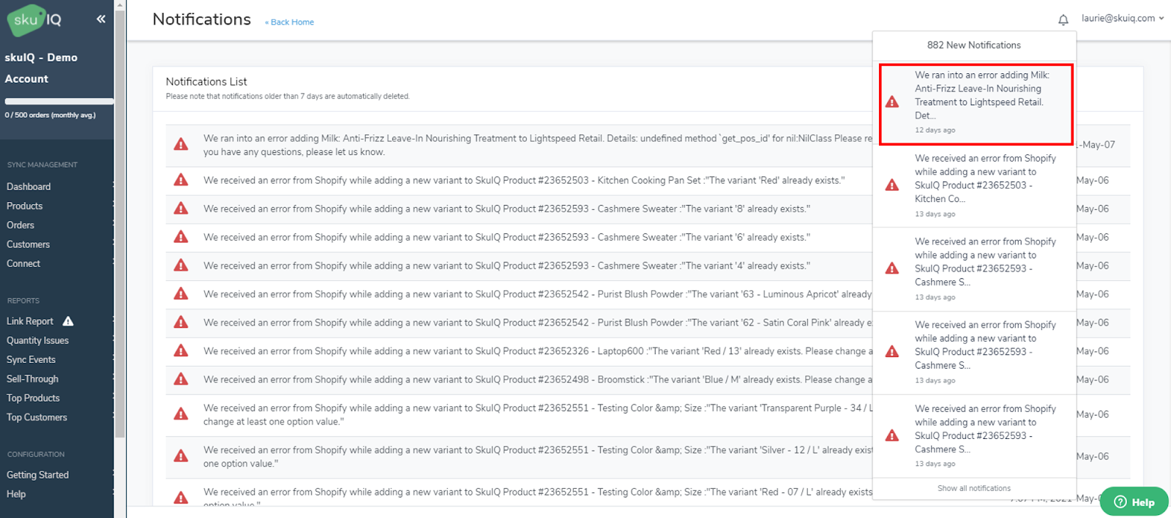
Task: Expand the Orders sidebar menu
Action: (x=20, y=225)
